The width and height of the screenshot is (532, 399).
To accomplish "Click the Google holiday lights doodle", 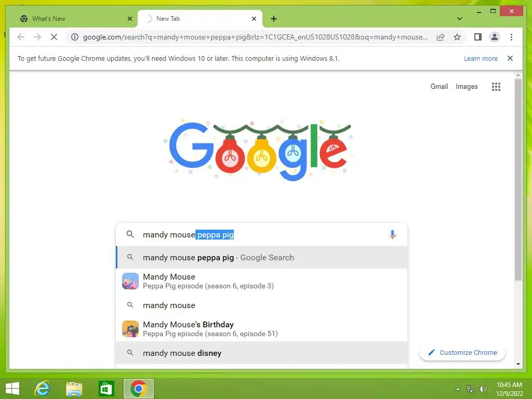I will coord(258,150).
